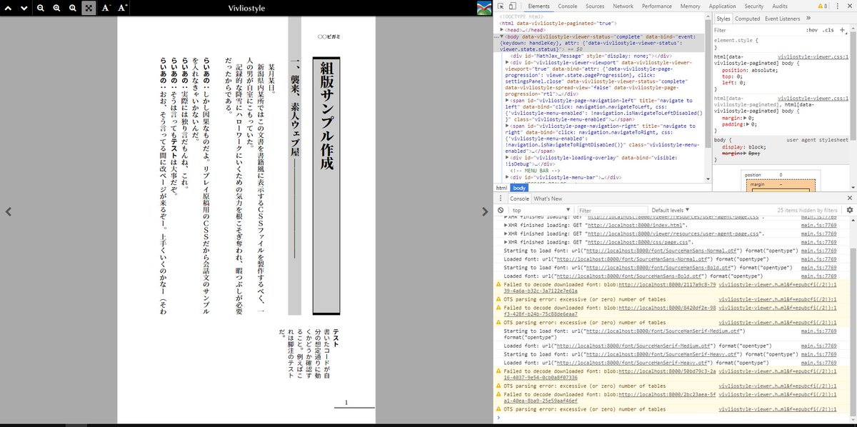Select the Event Listeners sidebar tab
Image resolution: width=857 pixels, height=427 pixels.
(x=782, y=19)
